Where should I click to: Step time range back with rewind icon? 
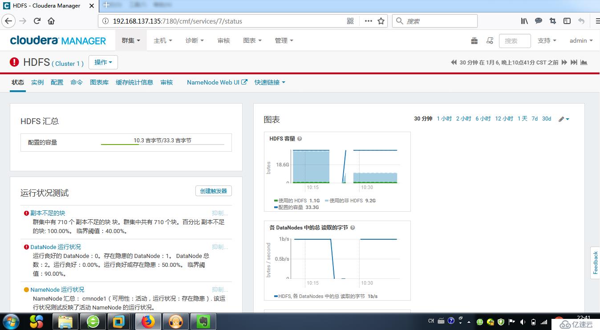(x=454, y=62)
